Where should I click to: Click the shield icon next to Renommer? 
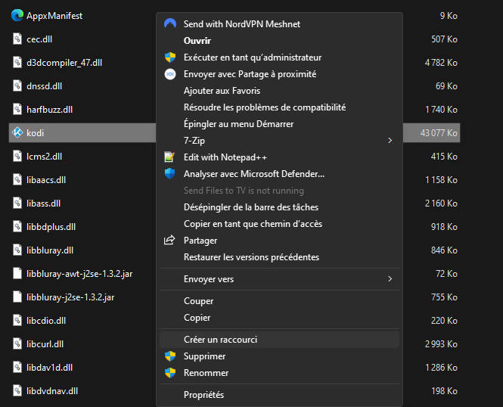click(170, 373)
